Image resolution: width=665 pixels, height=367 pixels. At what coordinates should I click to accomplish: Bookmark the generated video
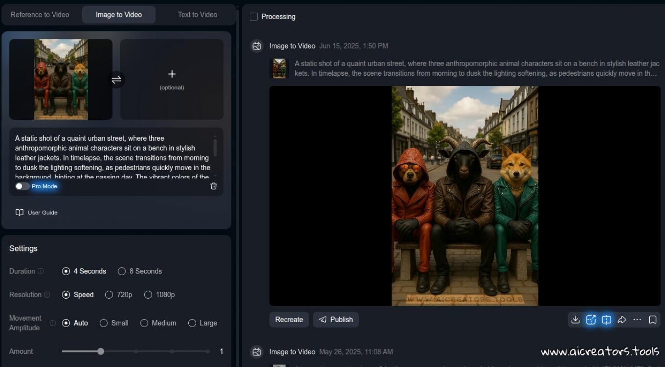pyautogui.click(x=653, y=320)
